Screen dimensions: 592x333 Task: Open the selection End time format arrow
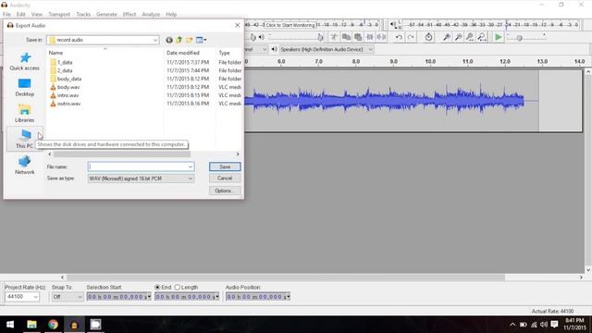217,297
